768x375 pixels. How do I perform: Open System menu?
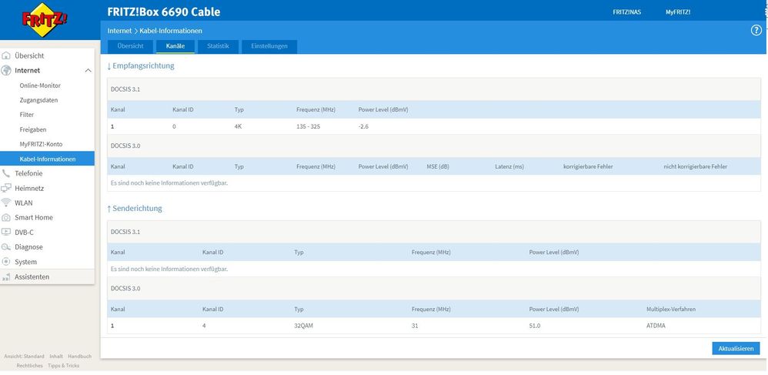pos(25,262)
